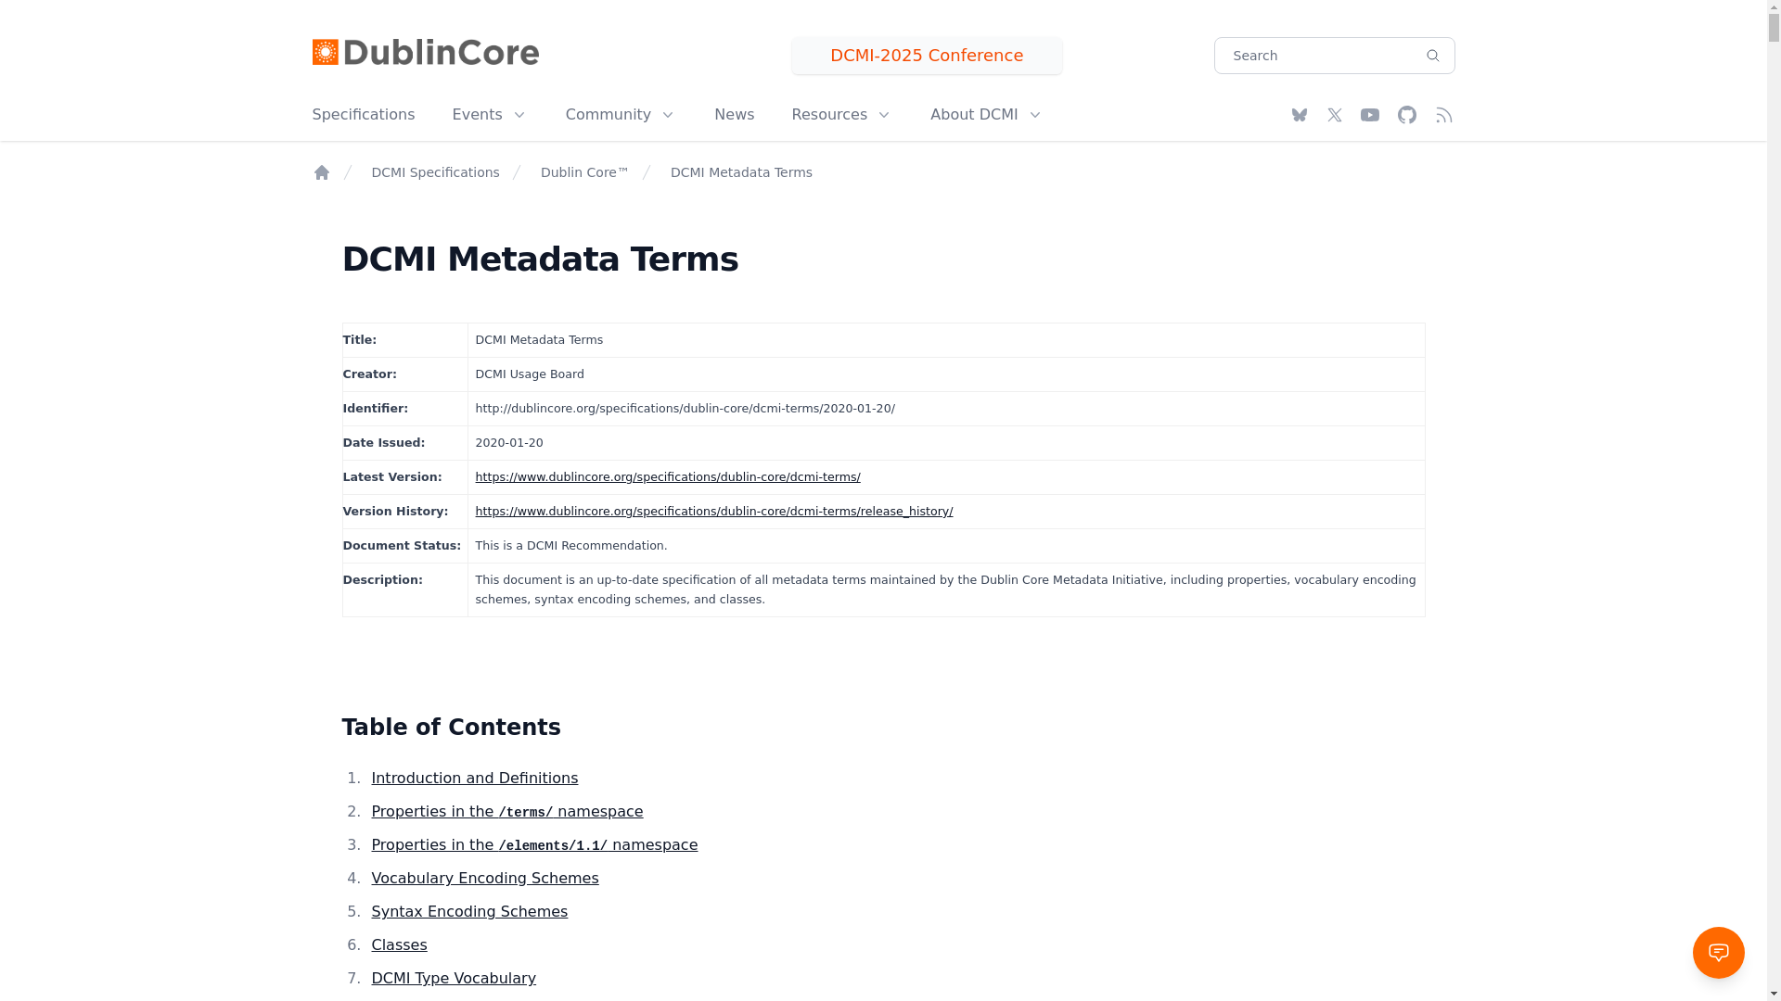The image size is (1781, 1001).
Task: Follow the Introduction and Definitions link
Action: tap(474, 779)
